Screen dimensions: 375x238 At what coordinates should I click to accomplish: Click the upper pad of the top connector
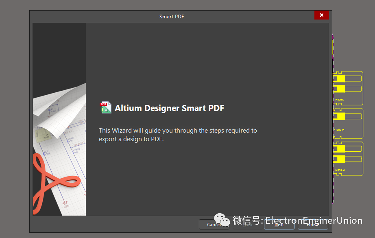tap(339, 78)
